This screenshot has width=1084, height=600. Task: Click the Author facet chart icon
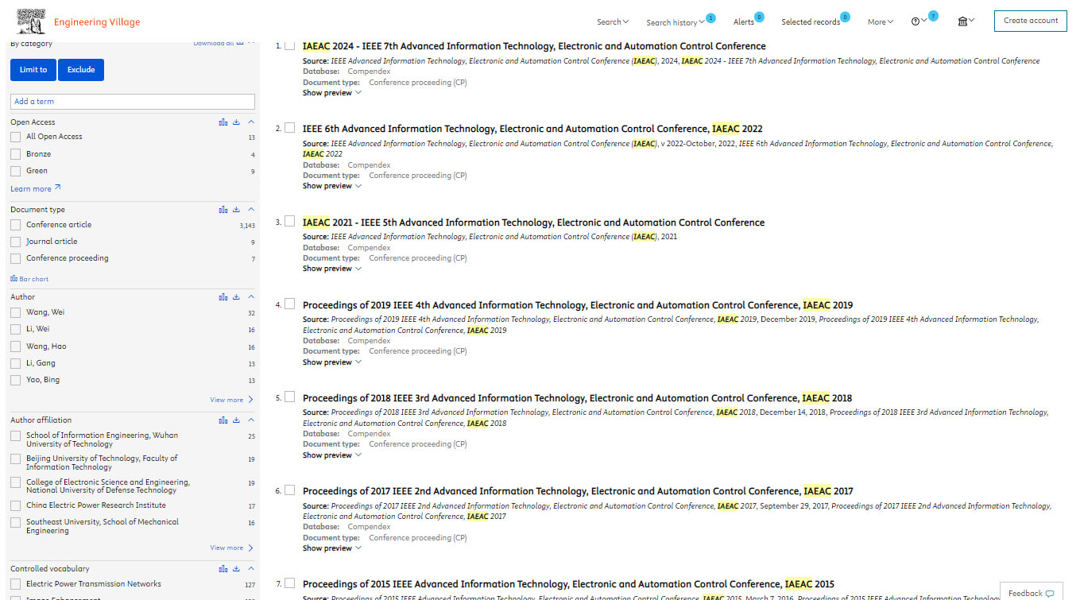pos(223,297)
